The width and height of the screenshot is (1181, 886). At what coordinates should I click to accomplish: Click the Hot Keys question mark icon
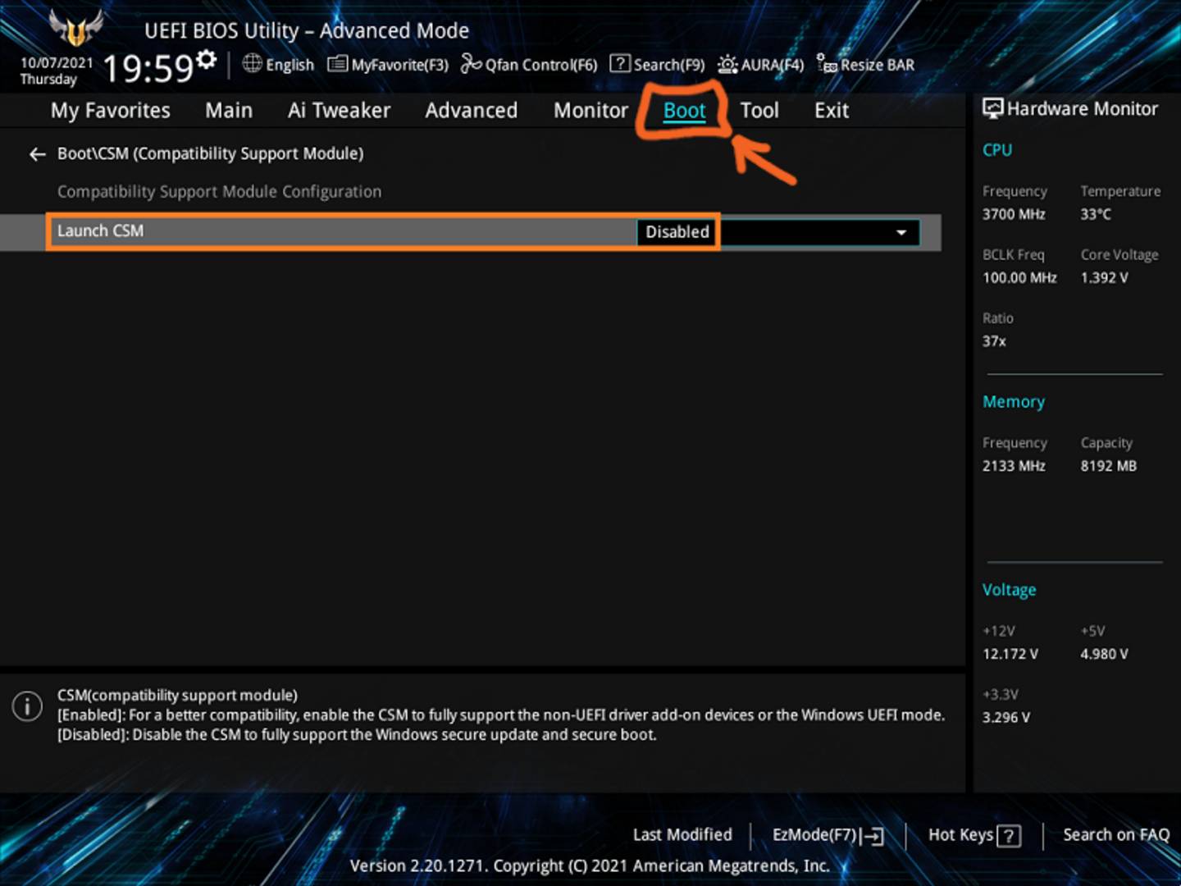pos(1010,836)
